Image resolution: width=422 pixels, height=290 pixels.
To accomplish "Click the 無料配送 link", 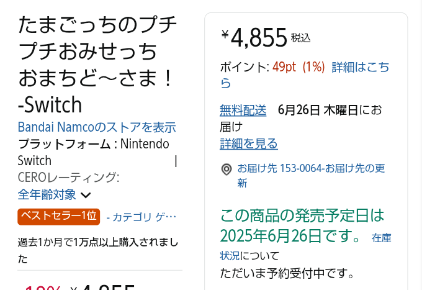I will [243, 111].
